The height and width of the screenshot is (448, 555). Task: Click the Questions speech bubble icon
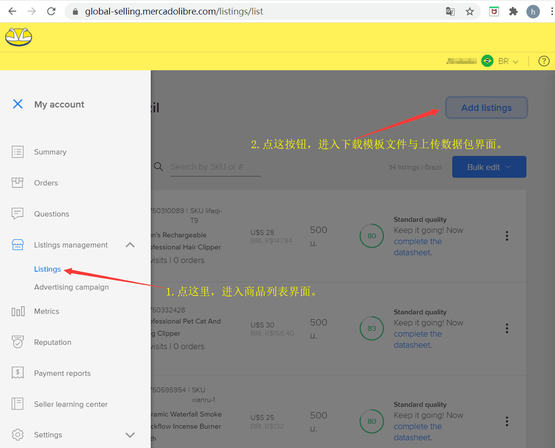click(17, 214)
